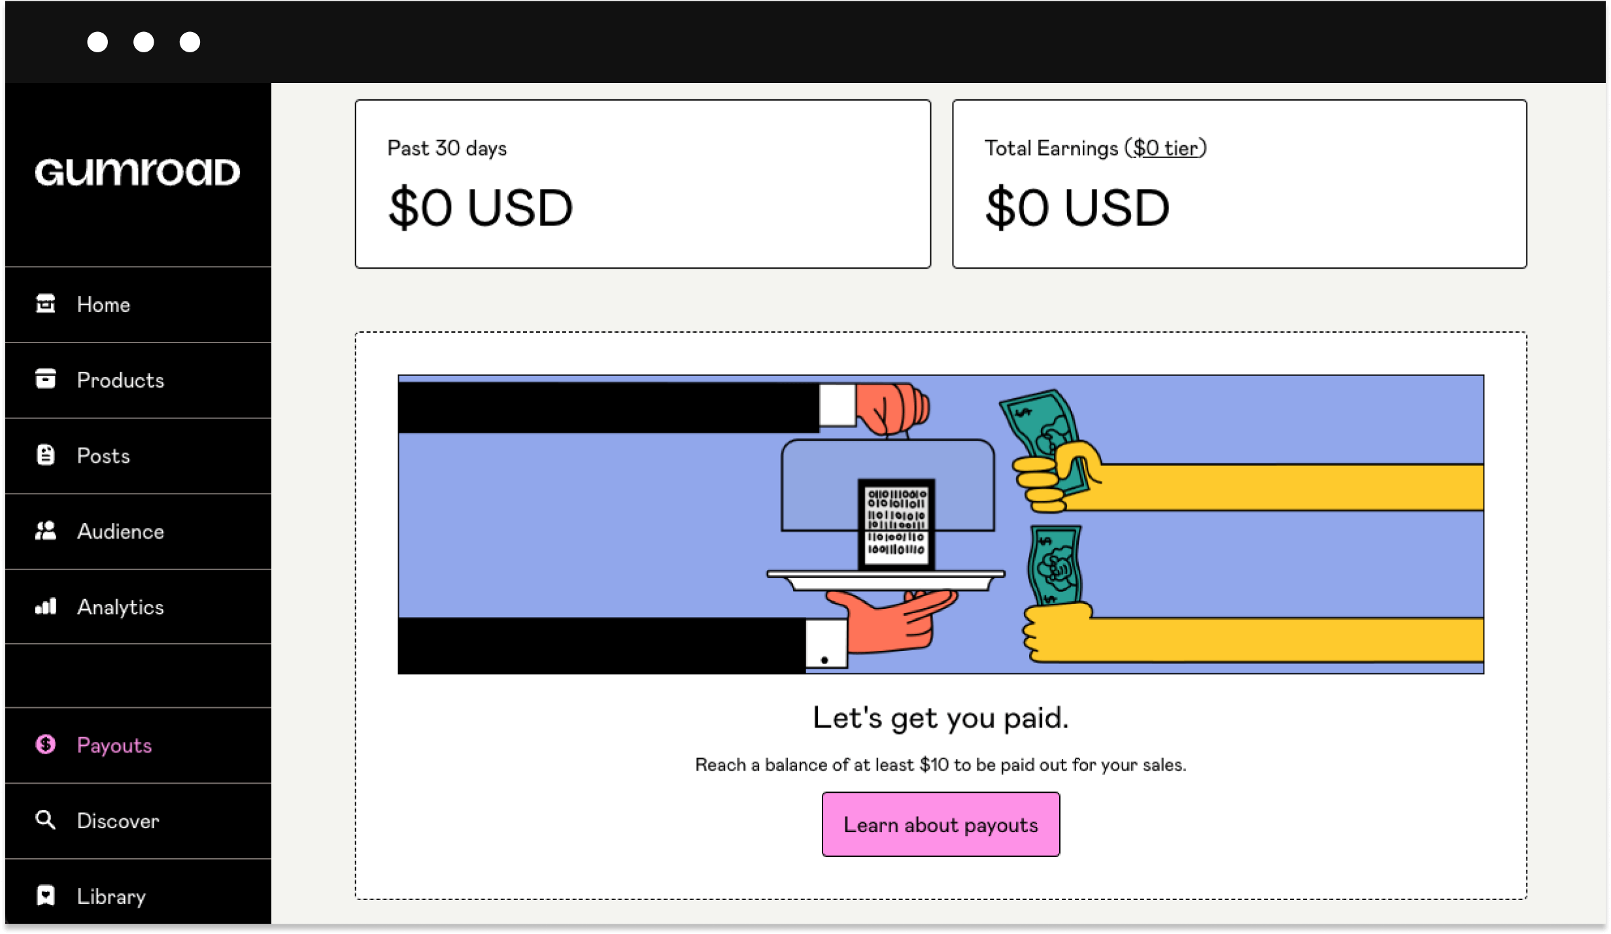The image size is (1611, 934).
Task: Select the Payouts menu item
Action: pos(112,745)
